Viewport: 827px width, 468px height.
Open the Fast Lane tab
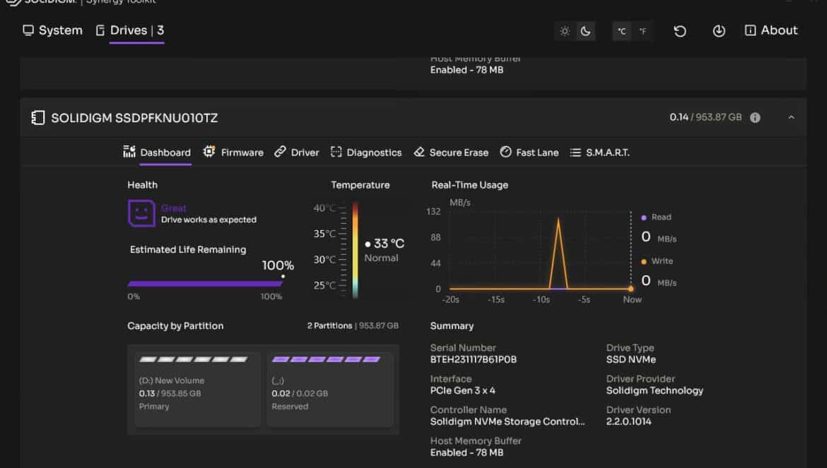pos(529,152)
